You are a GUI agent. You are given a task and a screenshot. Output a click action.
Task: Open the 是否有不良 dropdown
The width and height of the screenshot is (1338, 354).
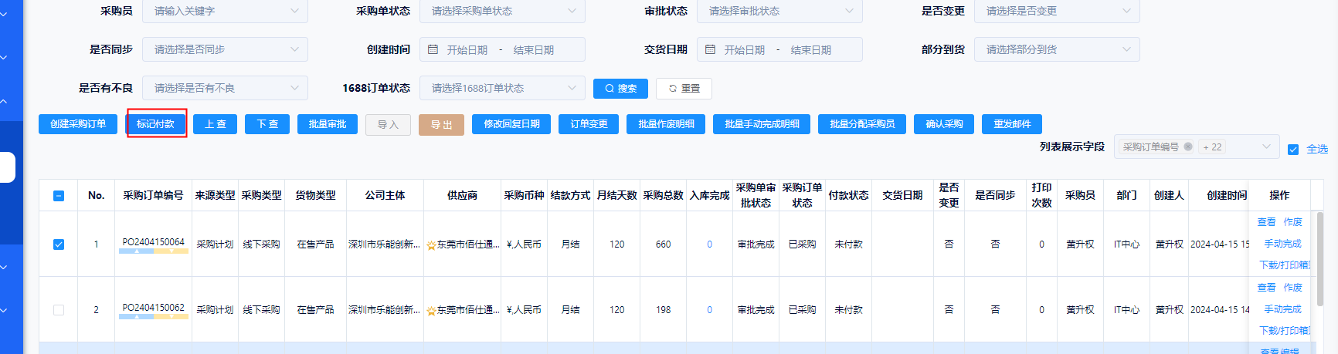coord(225,88)
